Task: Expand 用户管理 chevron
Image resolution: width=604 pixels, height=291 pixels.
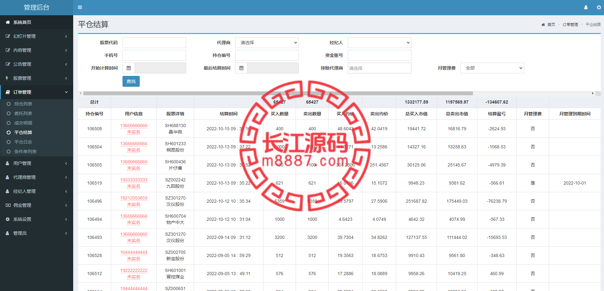Action: pos(66,163)
